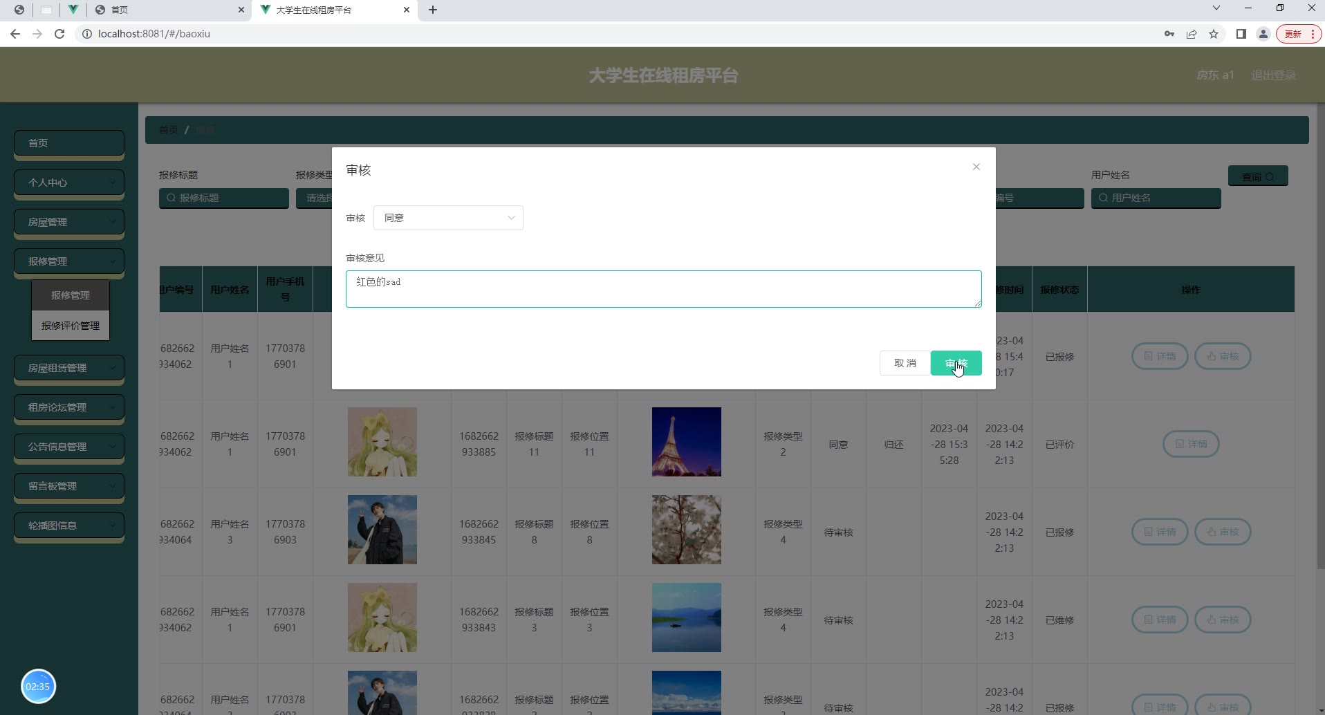
Task: Click the 归还 cell
Action: 893,445
